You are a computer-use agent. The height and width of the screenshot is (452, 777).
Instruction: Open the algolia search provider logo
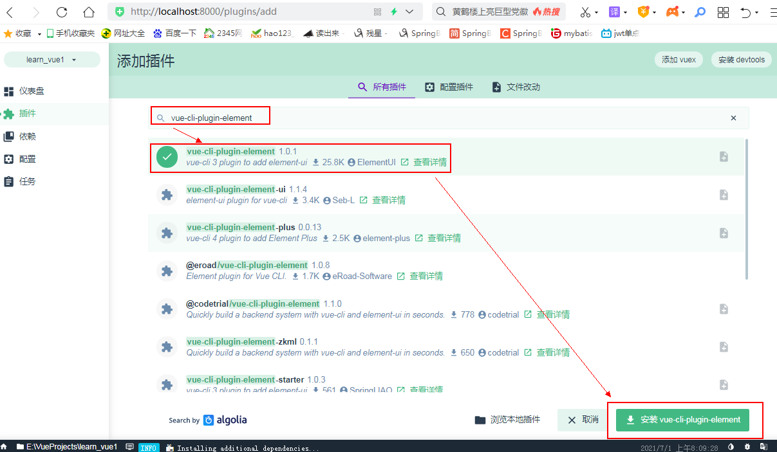225,420
